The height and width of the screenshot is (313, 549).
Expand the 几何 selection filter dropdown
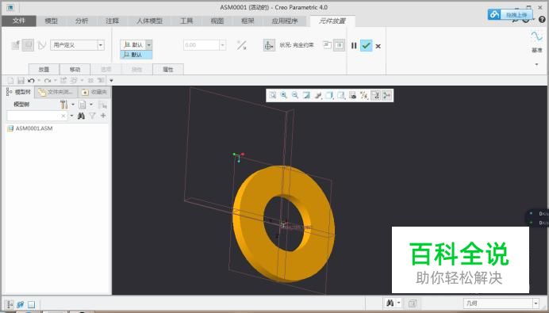pyautogui.click(x=536, y=303)
